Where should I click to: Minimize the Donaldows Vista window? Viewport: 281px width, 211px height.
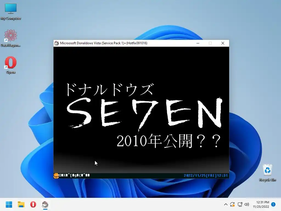(198, 43)
